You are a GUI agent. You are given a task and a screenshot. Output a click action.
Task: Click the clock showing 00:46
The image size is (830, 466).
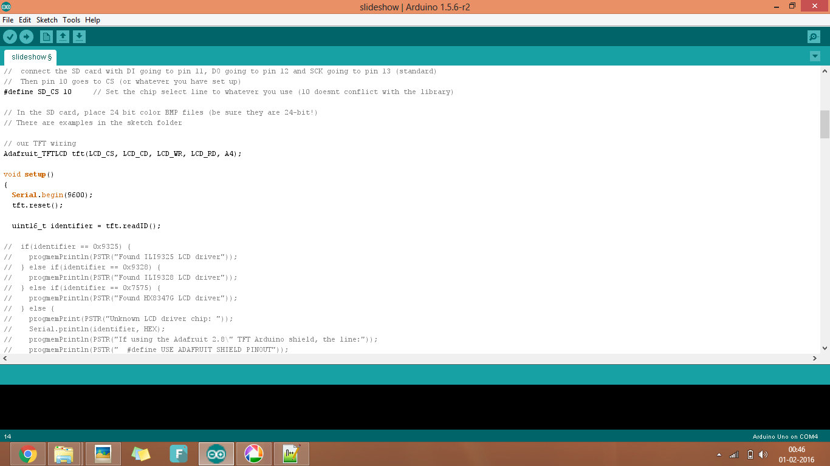click(797, 450)
